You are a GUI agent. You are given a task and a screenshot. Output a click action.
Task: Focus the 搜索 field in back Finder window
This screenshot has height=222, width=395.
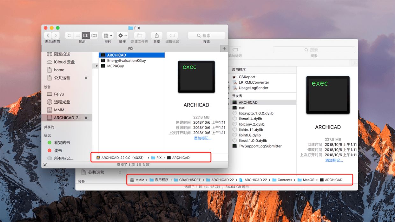pyautogui.click(x=314, y=50)
